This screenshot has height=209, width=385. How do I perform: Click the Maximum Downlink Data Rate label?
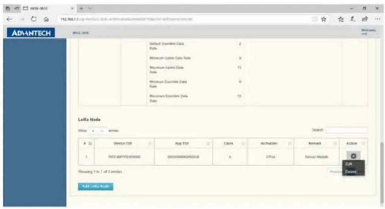click(169, 98)
